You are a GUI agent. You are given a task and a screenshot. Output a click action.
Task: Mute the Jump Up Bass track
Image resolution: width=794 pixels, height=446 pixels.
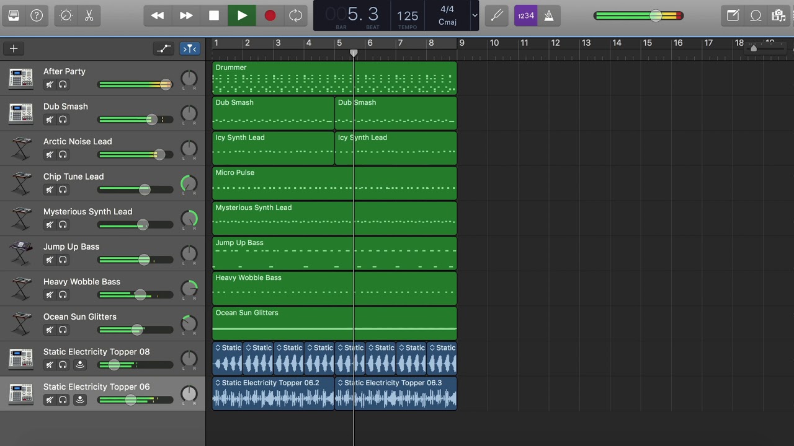pyautogui.click(x=50, y=260)
